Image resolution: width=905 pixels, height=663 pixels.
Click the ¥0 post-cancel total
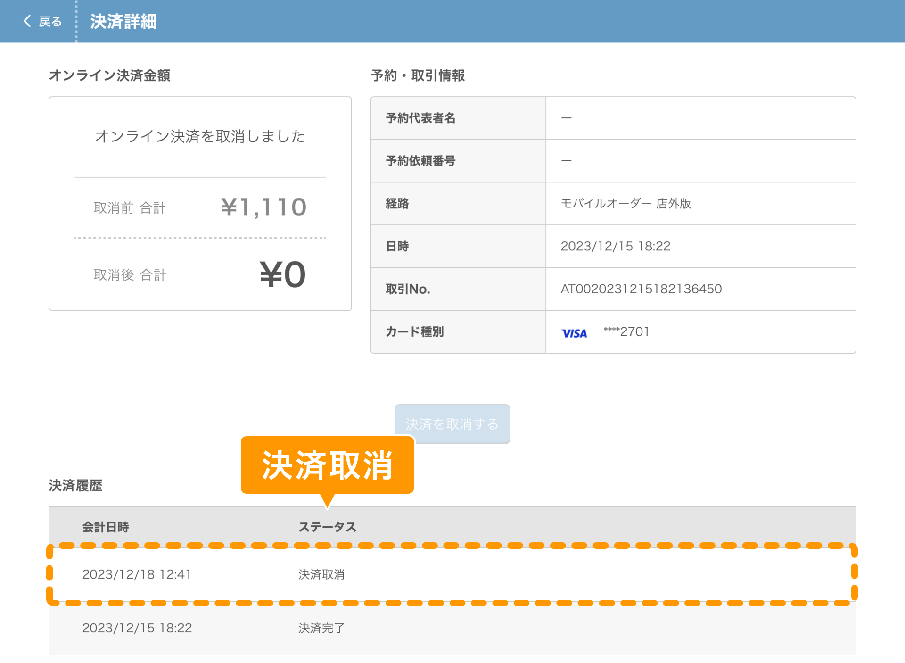pyautogui.click(x=282, y=274)
